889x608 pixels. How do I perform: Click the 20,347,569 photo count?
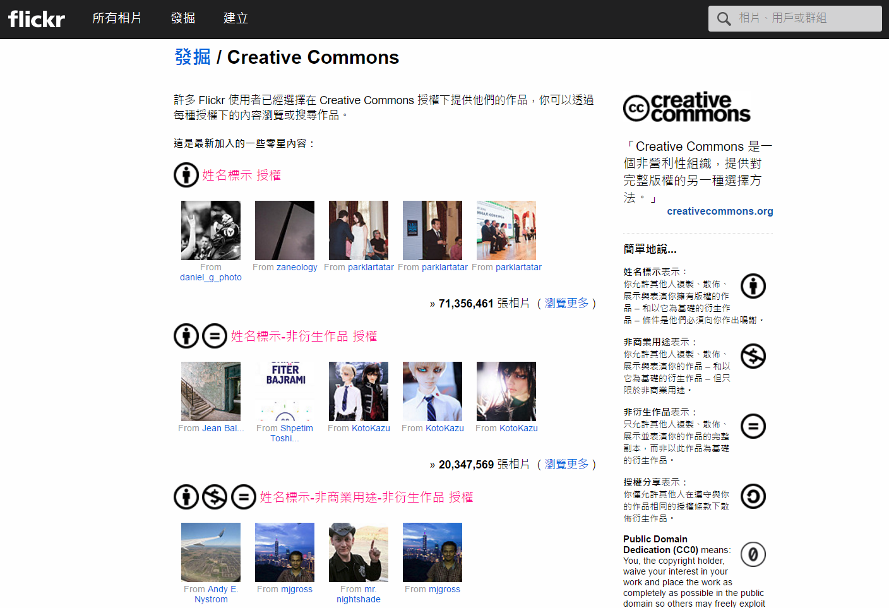point(466,465)
